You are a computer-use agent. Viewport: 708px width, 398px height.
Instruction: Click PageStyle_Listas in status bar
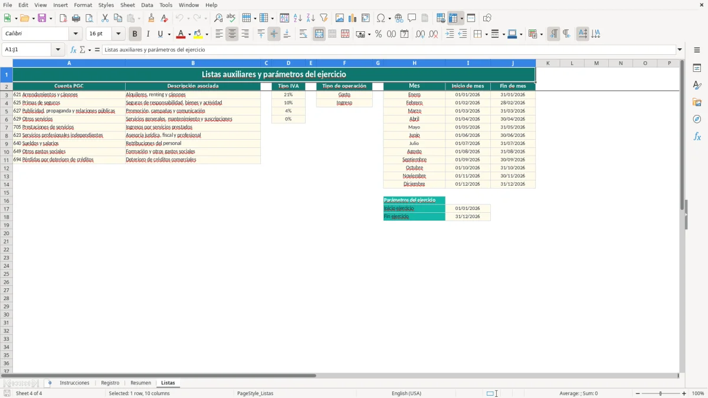coord(255,393)
